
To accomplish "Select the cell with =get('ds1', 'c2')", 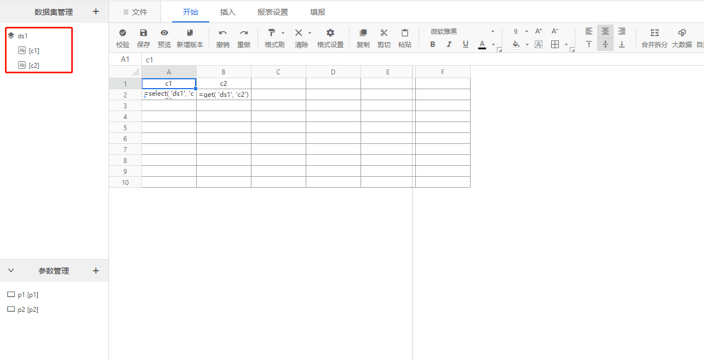I will [x=224, y=94].
